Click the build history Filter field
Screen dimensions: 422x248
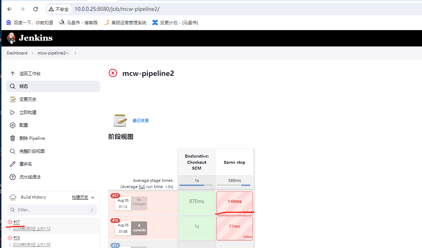(x=52, y=210)
